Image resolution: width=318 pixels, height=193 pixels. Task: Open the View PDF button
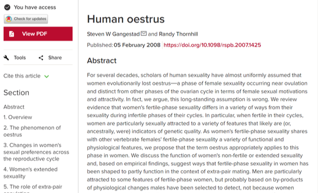38,34
